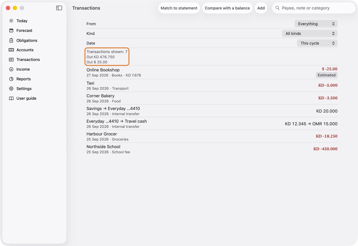The height and width of the screenshot is (246, 358).
Task: Click the KD -3.500 amount
Action: pyautogui.click(x=328, y=98)
